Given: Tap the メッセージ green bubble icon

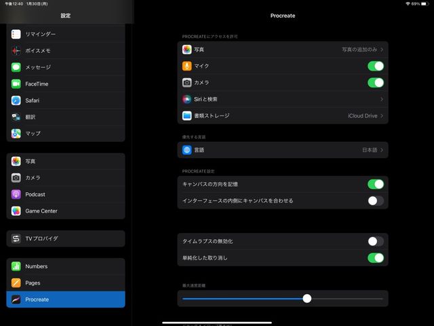Looking at the screenshot, I should coord(16,67).
